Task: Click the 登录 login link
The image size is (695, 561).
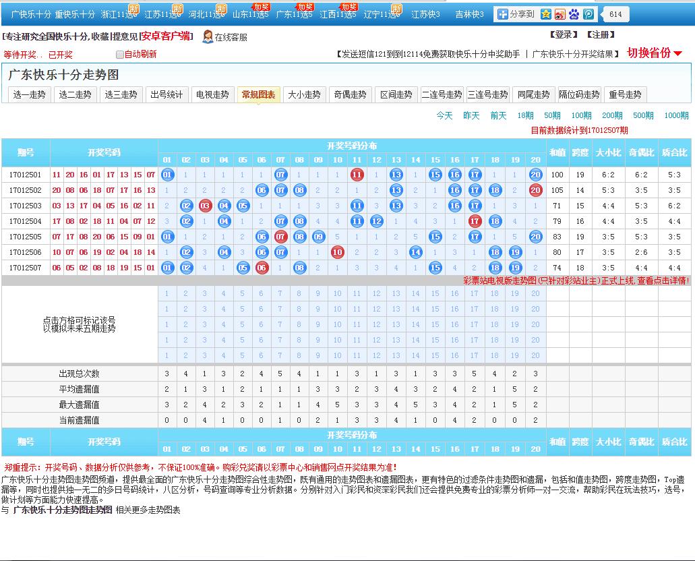Action: tap(564, 34)
